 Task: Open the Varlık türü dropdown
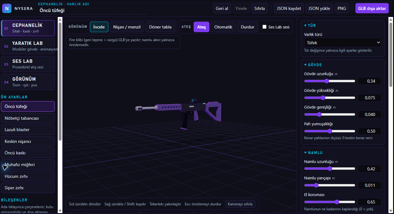[342, 43]
